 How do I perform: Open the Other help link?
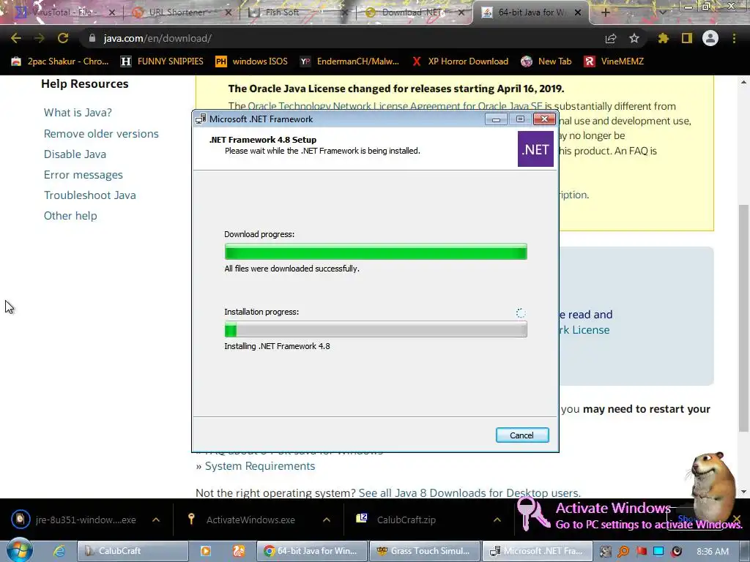click(70, 216)
